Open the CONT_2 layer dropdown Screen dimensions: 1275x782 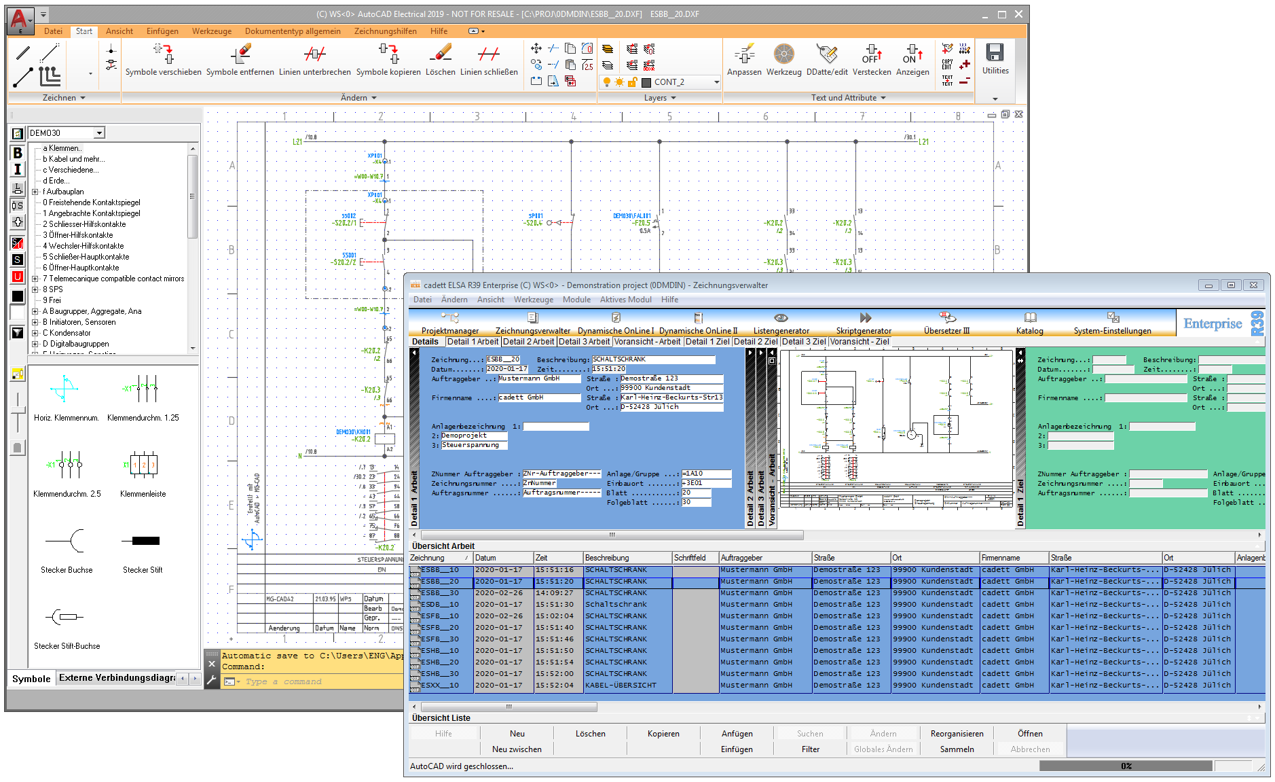point(716,82)
